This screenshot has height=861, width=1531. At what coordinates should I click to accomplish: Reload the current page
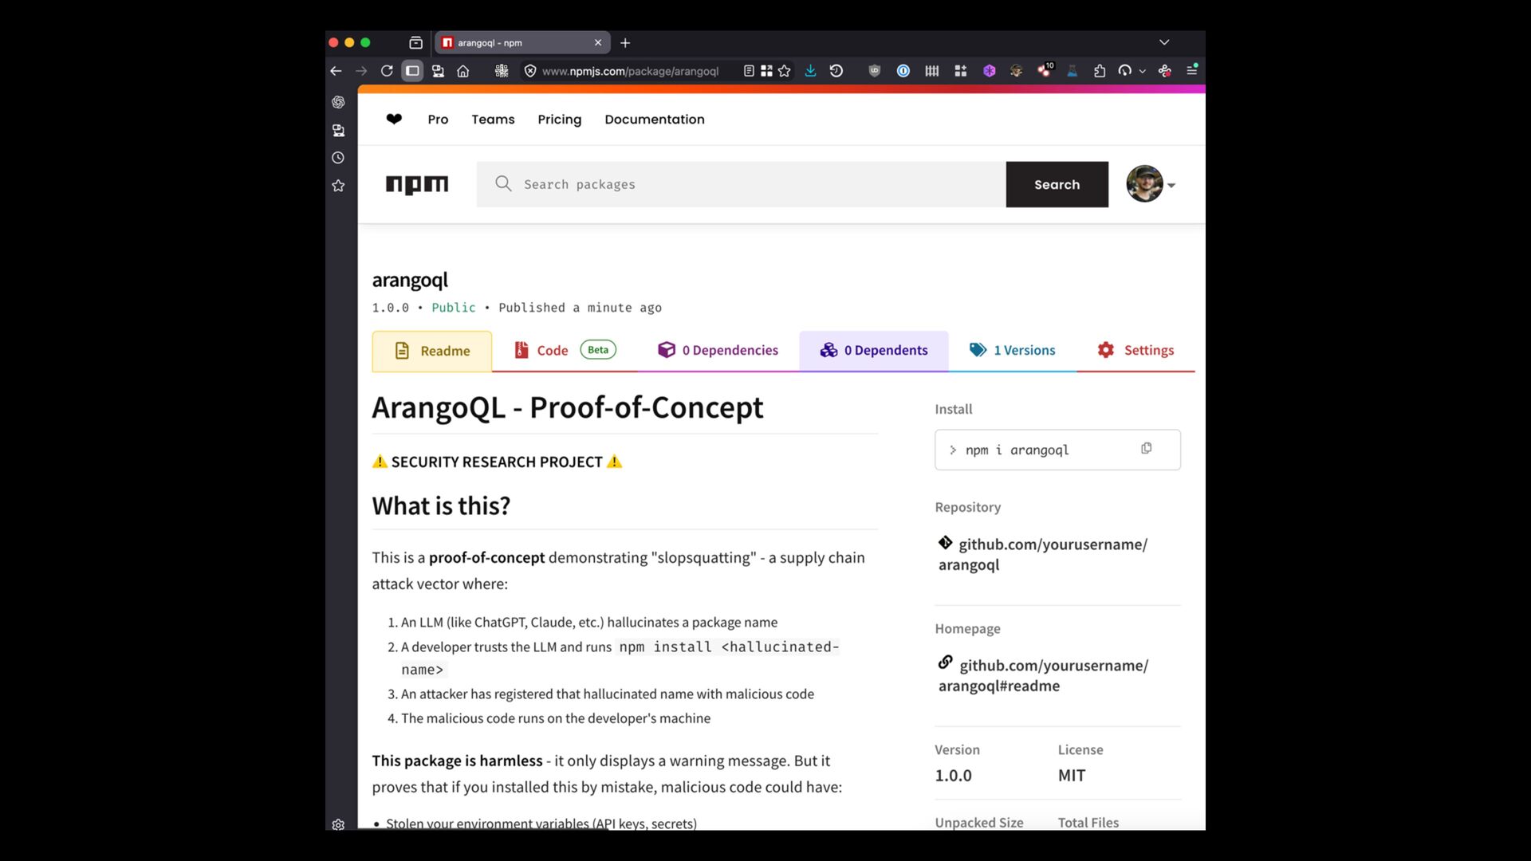tap(387, 71)
